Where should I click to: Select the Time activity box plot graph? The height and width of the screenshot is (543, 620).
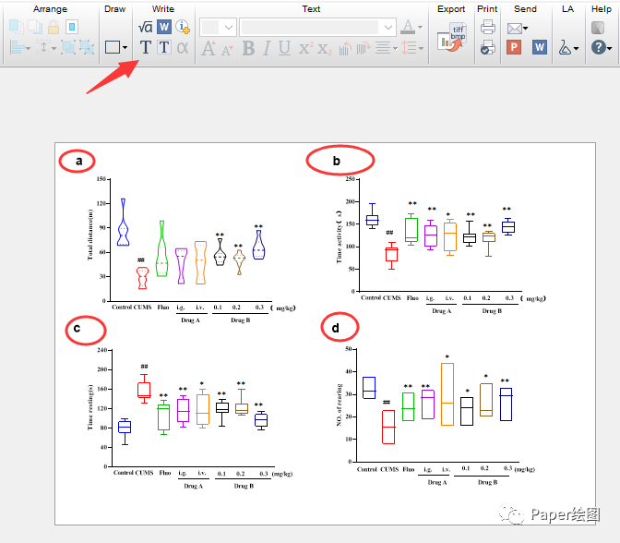tap(441, 245)
